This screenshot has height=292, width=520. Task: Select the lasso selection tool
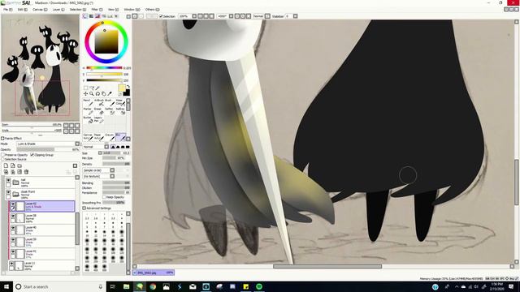(92, 88)
